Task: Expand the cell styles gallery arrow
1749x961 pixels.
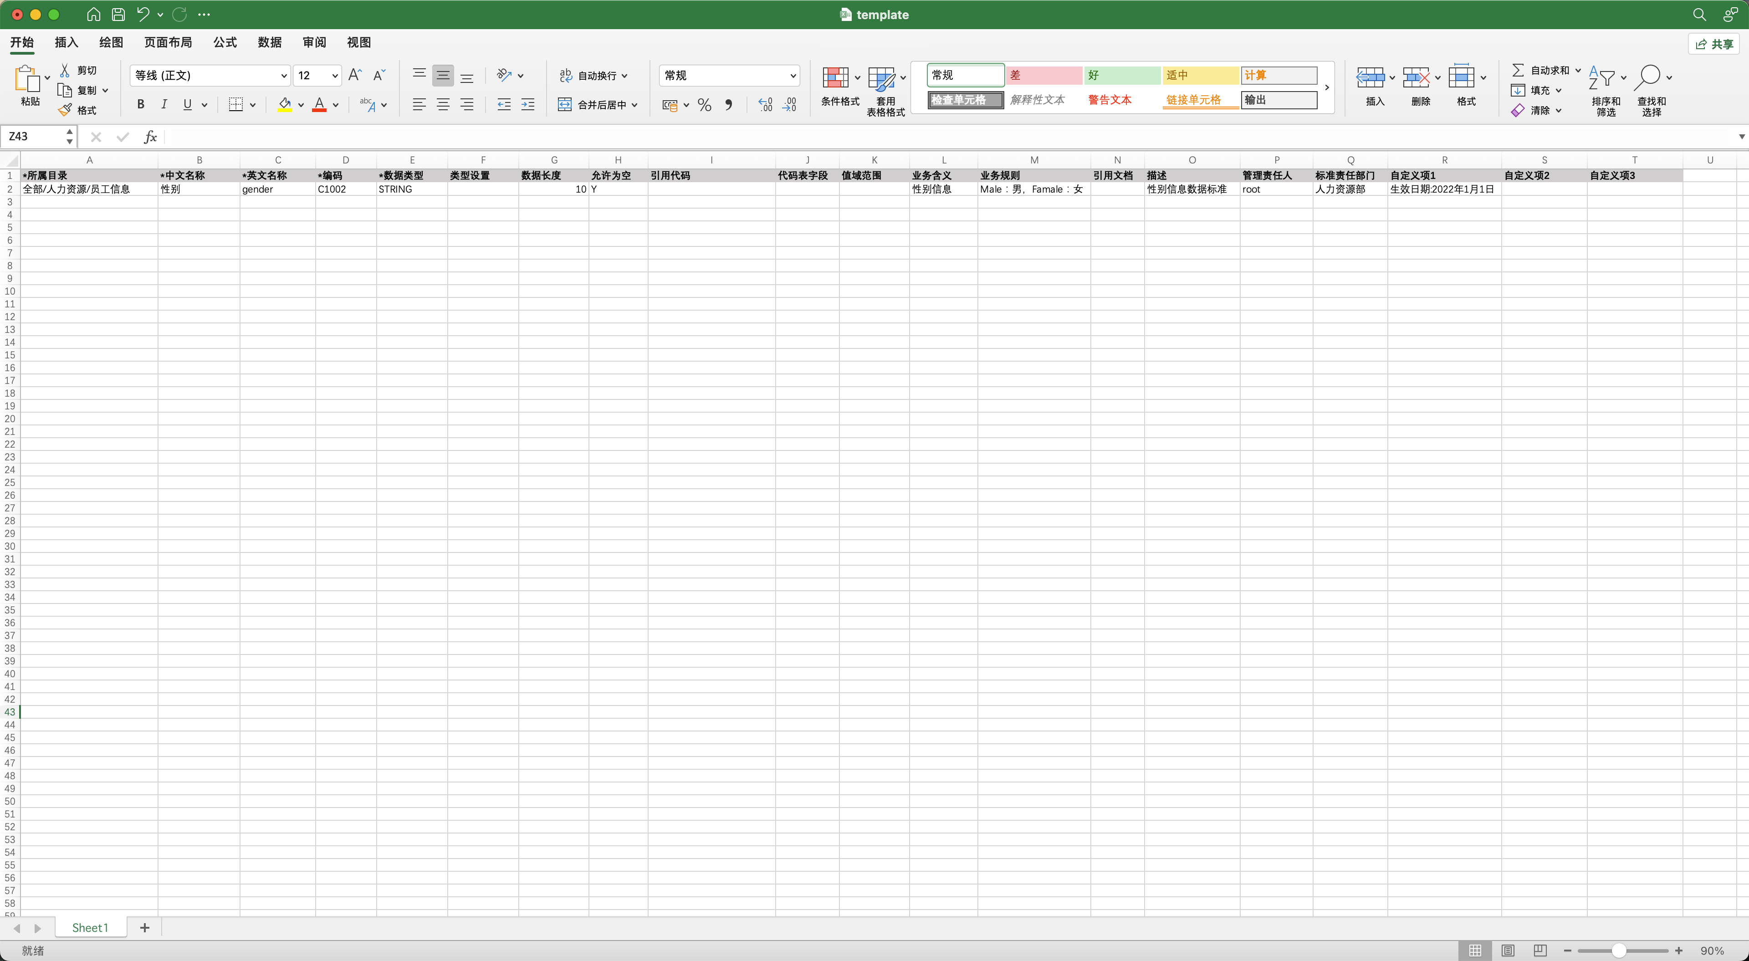Action: click(1326, 87)
